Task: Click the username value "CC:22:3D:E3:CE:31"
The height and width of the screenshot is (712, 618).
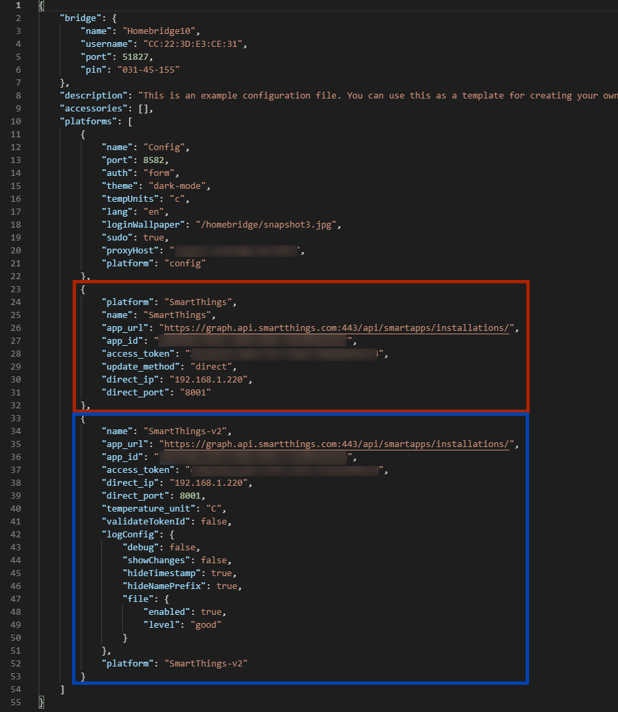Action: [x=194, y=44]
